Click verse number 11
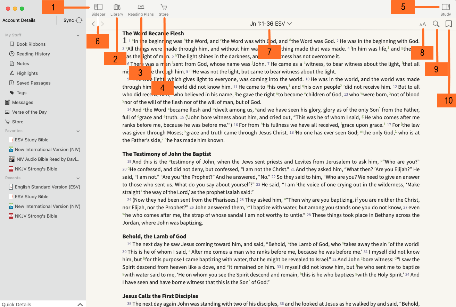 [235, 87]
